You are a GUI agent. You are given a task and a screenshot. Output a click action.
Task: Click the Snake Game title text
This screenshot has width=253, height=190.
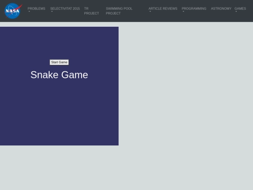point(59,75)
